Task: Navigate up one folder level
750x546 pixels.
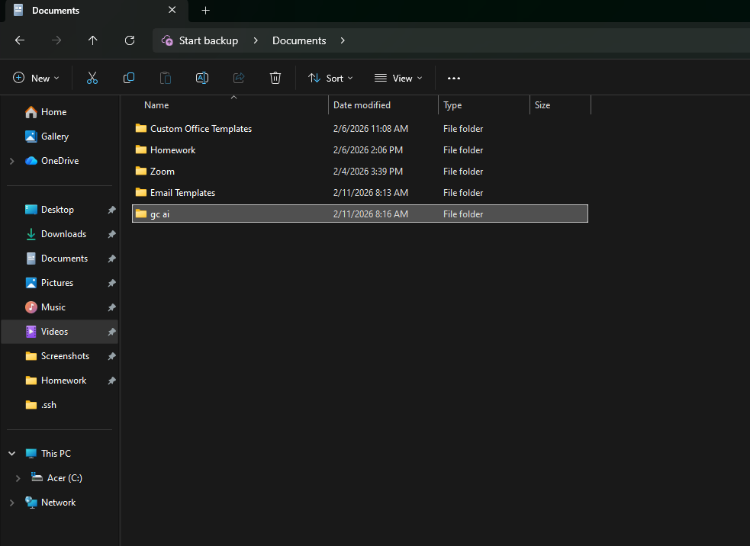Action: (93, 40)
